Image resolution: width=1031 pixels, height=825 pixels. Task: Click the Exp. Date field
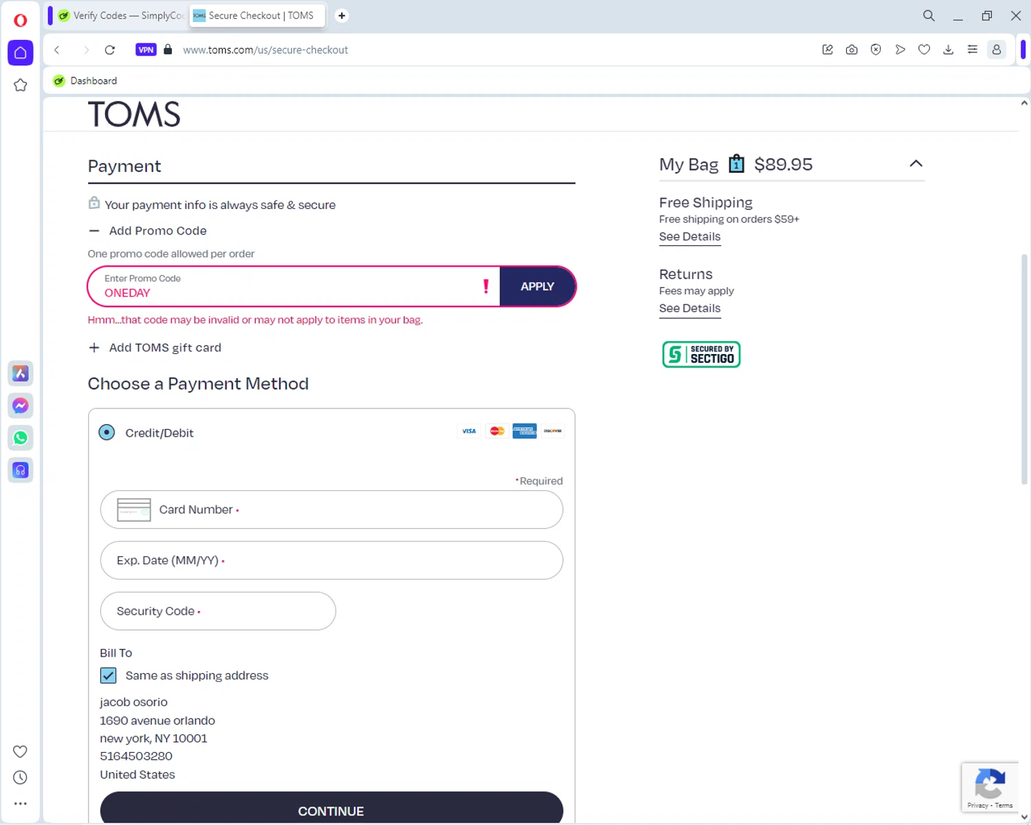point(331,560)
